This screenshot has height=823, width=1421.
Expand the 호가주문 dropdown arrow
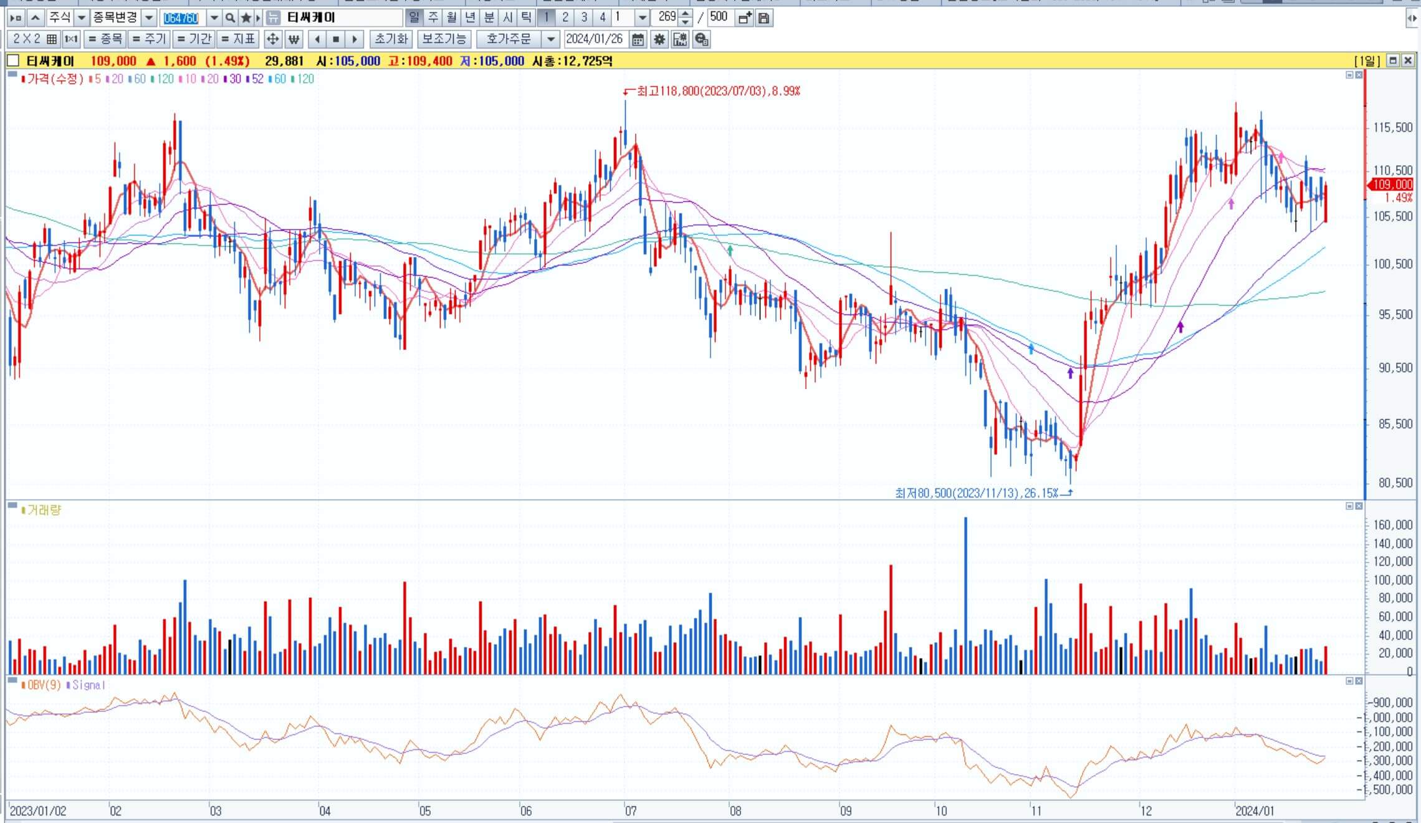point(550,40)
